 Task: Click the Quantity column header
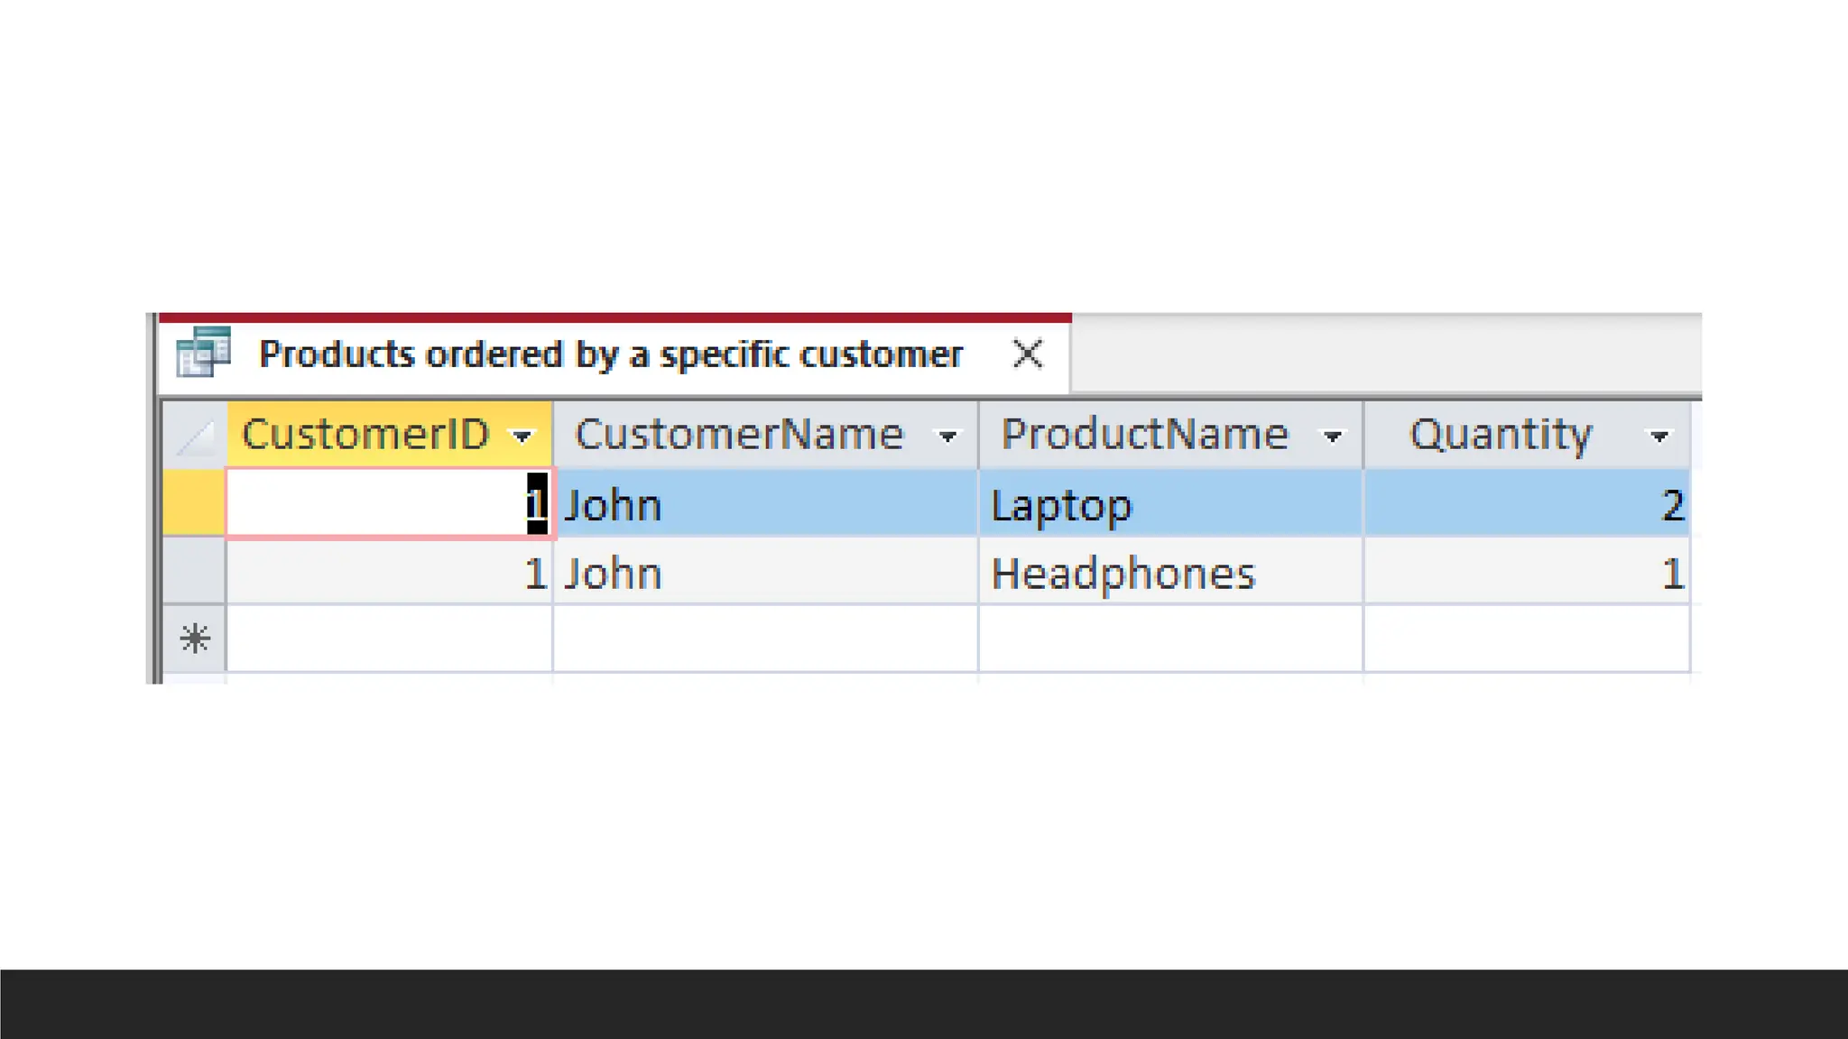[x=1500, y=435]
